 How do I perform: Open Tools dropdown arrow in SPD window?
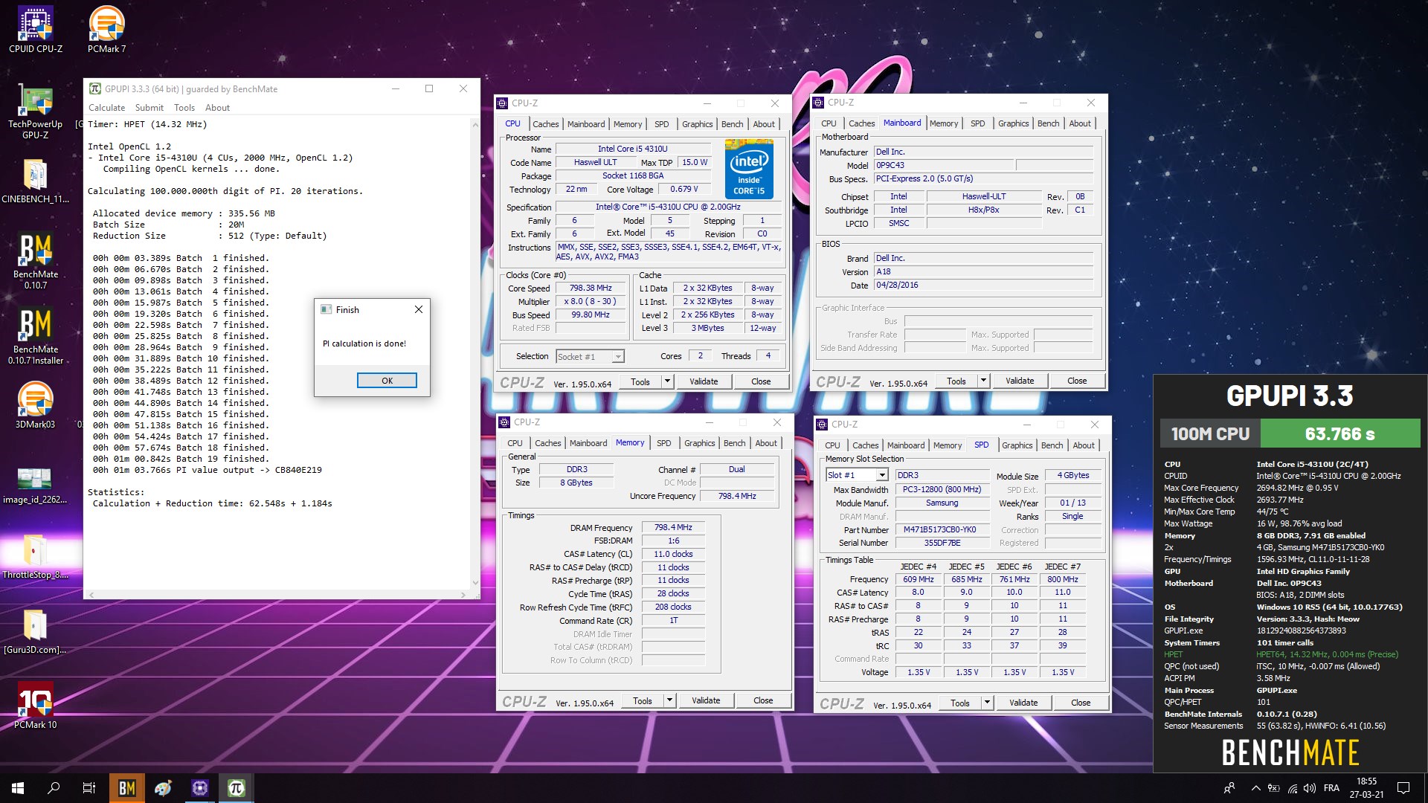[x=987, y=703]
